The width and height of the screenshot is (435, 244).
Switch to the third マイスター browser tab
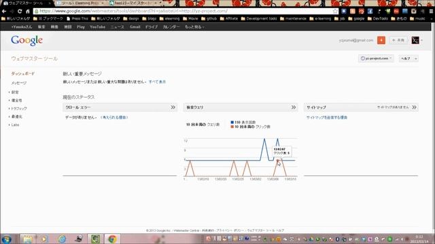click(134, 3)
